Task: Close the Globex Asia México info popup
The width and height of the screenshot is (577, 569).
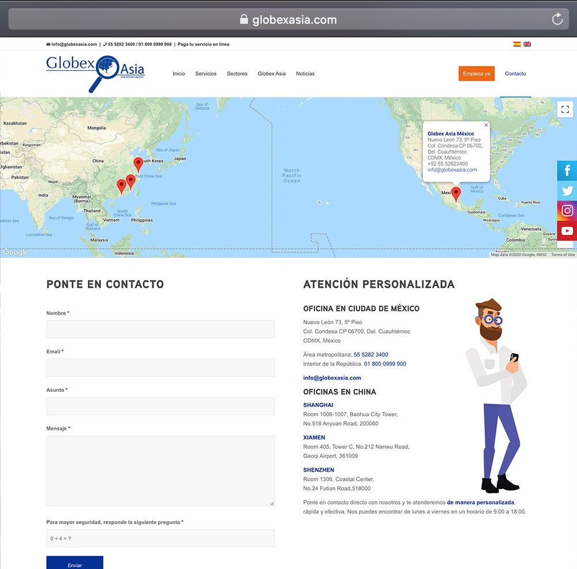Action: click(486, 125)
